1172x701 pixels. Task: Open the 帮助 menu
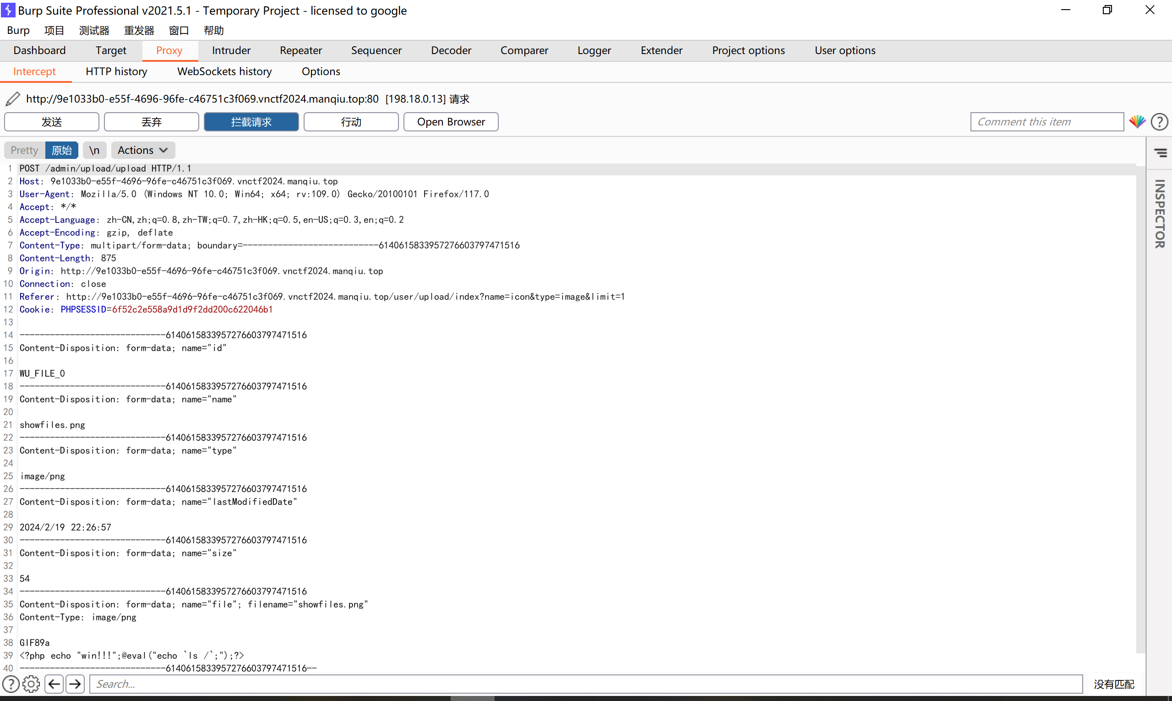[x=213, y=30]
